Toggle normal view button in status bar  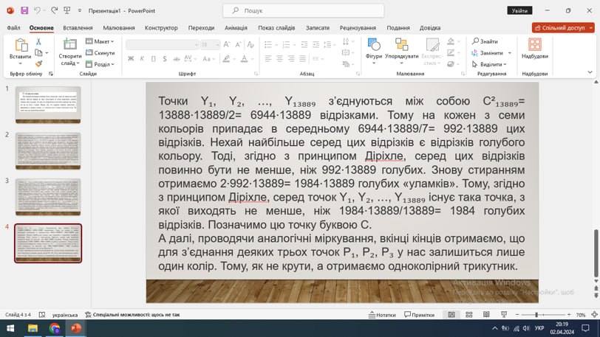[451, 314]
